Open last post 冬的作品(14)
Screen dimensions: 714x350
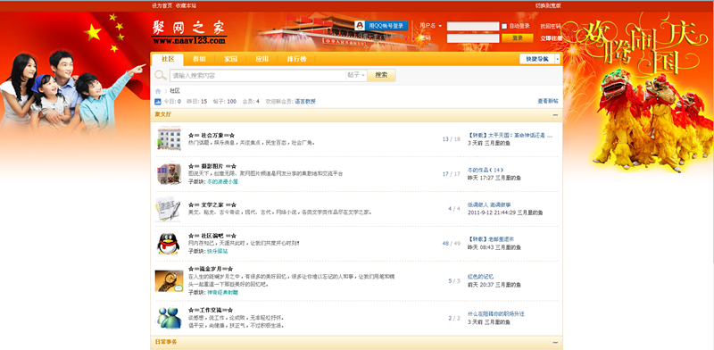click(486, 170)
